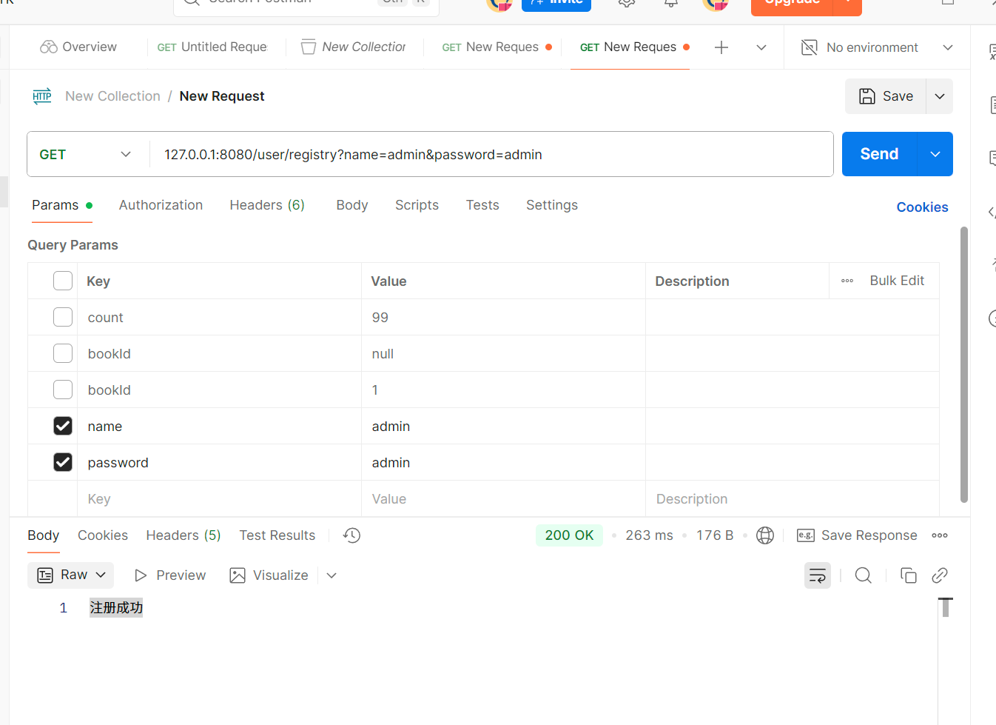
Task: Switch to the first New Request tab
Action: (497, 47)
